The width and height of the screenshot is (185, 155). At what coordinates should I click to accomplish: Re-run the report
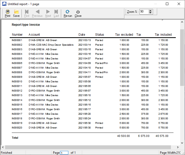coord(68,14)
